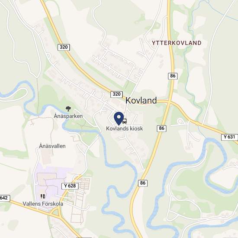Click the 86 shield right of Kovlands kiosk
This screenshot has width=238, height=238.
(x=161, y=129)
